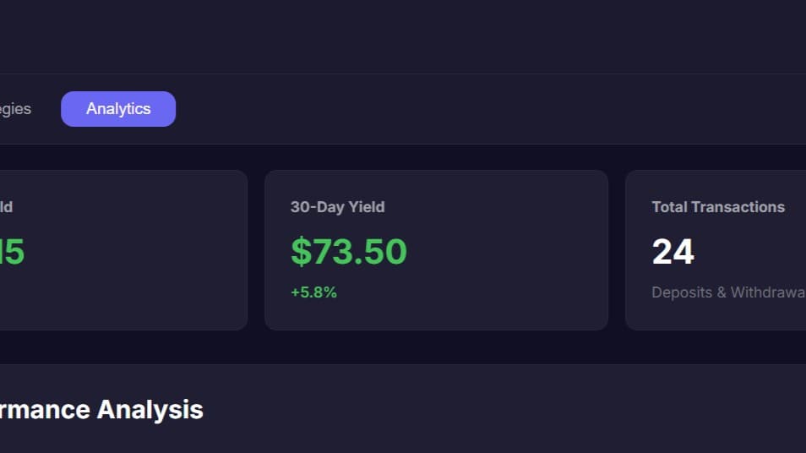The height and width of the screenshot is (453, 806).
Task: Open the partially visible Strategies tab
Action: [x=15, y=109]
